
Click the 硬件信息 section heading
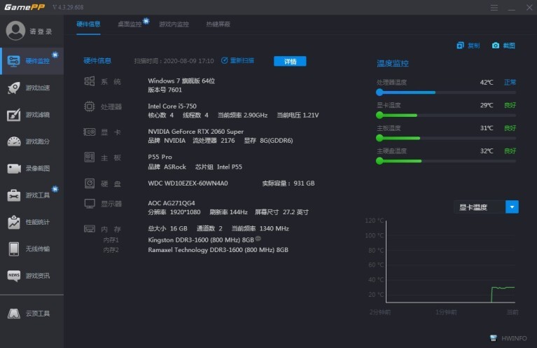[97, 61]
